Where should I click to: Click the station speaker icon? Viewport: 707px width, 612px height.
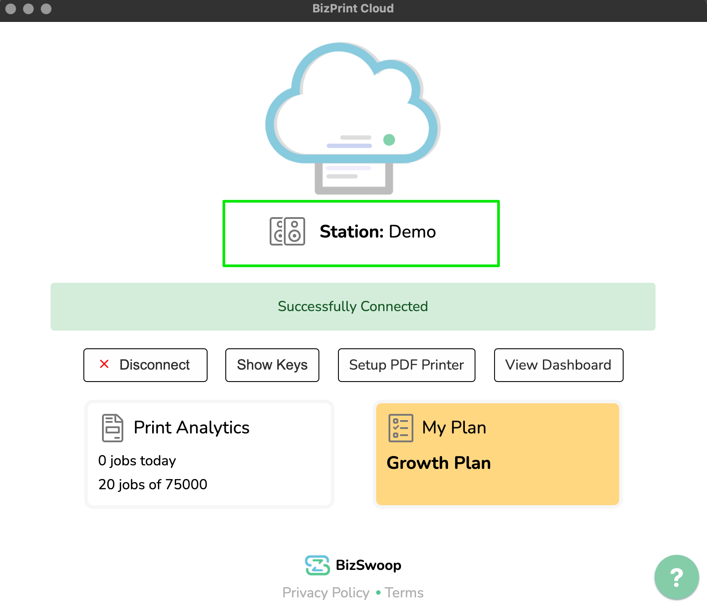click(287, 231)
